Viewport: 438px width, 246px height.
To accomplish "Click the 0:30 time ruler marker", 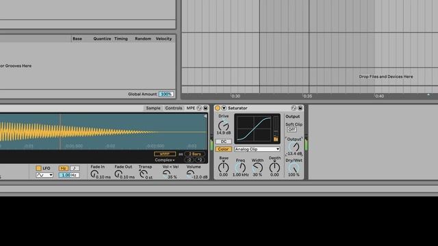I will pos(235,96).
